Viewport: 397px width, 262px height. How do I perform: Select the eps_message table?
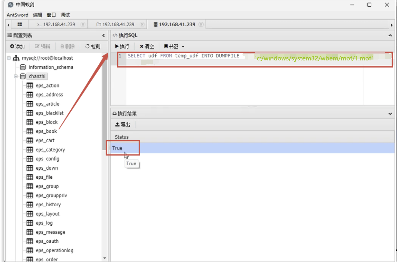pos(50,232)
